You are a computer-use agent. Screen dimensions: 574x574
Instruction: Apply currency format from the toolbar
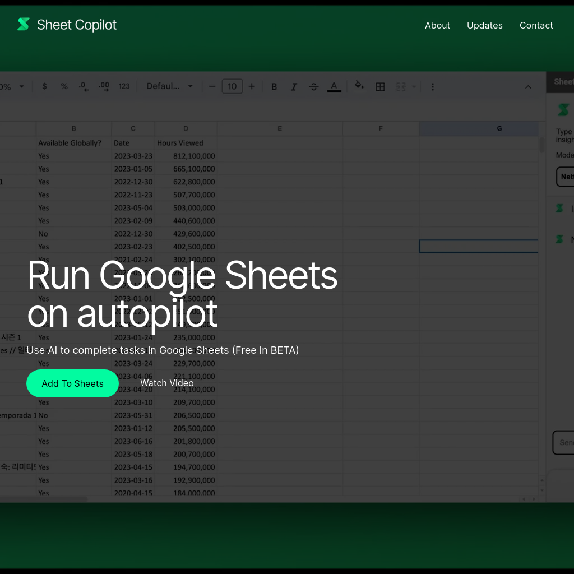tap(44, 86)
